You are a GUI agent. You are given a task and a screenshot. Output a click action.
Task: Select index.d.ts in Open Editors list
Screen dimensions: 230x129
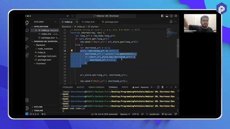[x=46, y=34]
